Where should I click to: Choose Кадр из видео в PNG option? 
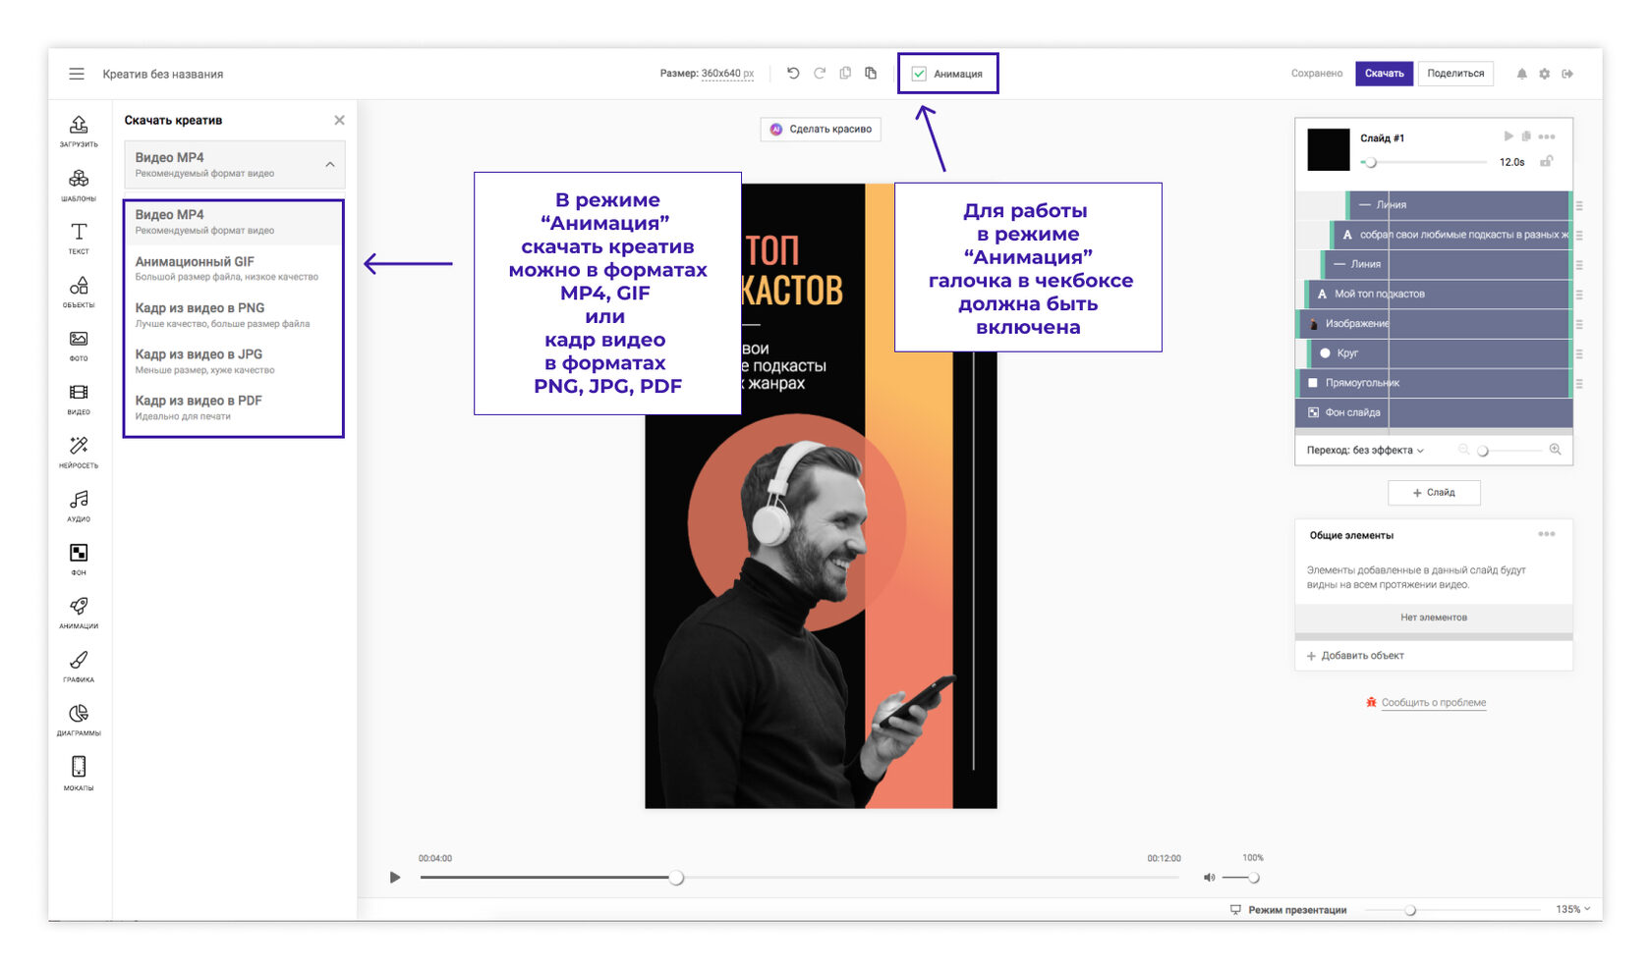(234, 314)
